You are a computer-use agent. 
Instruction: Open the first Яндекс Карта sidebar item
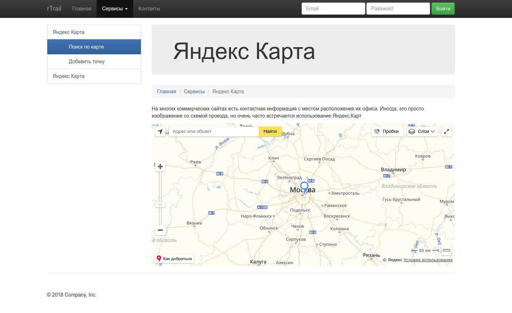(94, 32)
